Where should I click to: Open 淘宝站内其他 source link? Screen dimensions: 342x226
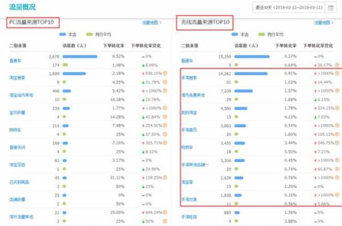21,95
